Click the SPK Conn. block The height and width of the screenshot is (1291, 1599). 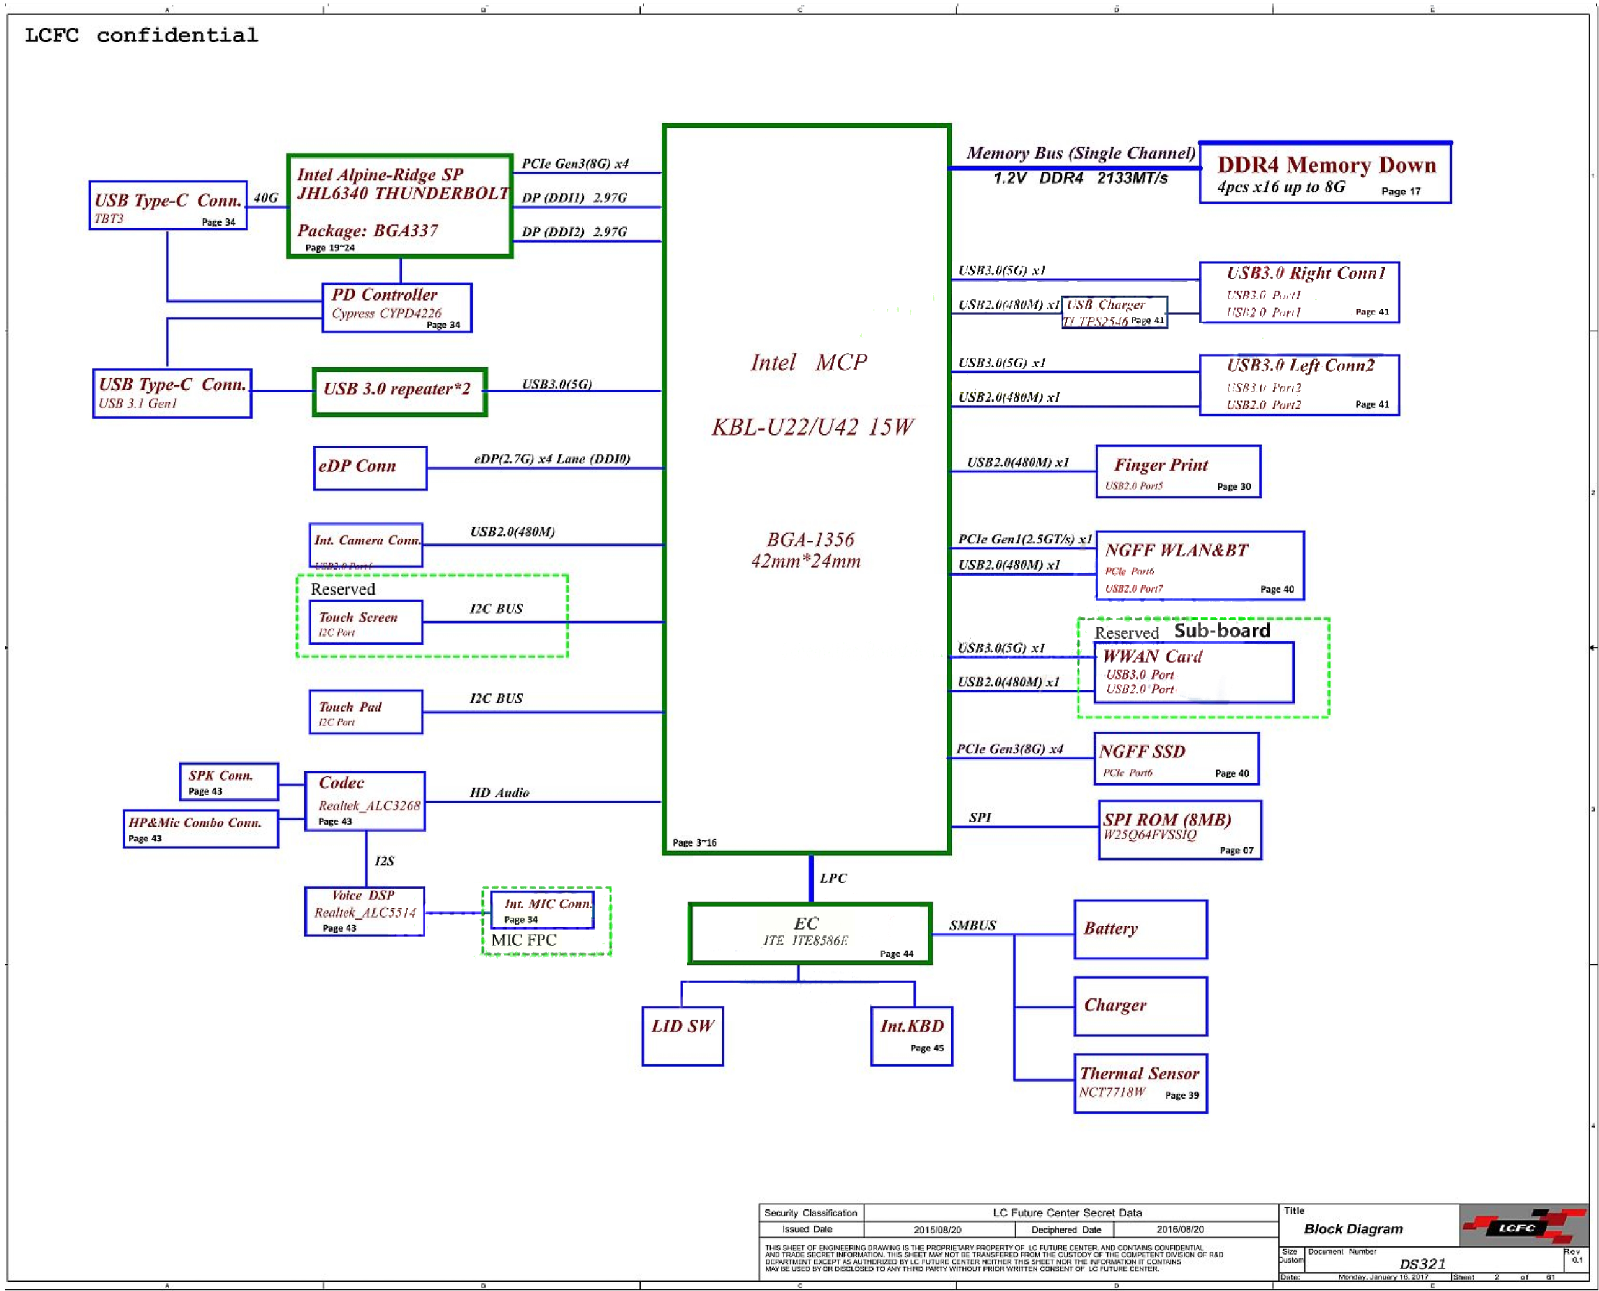[x=229, y=781]
